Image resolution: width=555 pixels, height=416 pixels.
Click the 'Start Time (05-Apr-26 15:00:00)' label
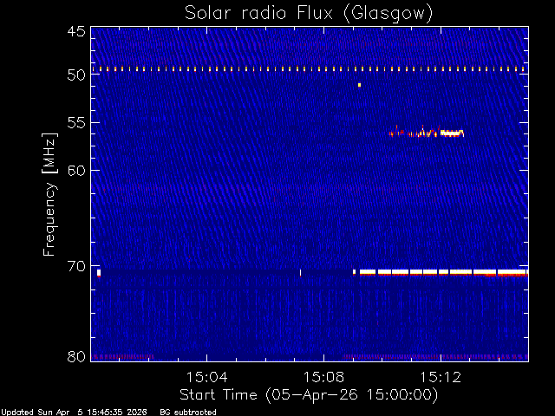coord(309,395)
